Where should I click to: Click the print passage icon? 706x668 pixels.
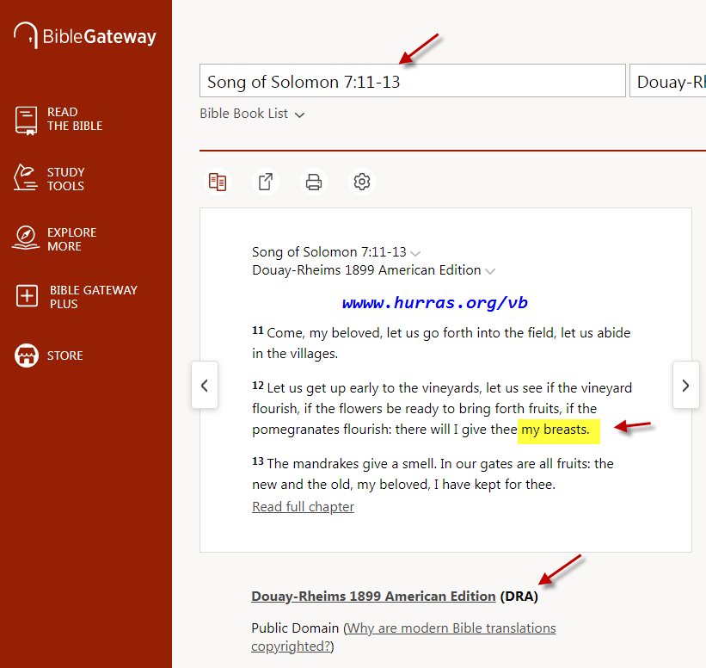314,182
